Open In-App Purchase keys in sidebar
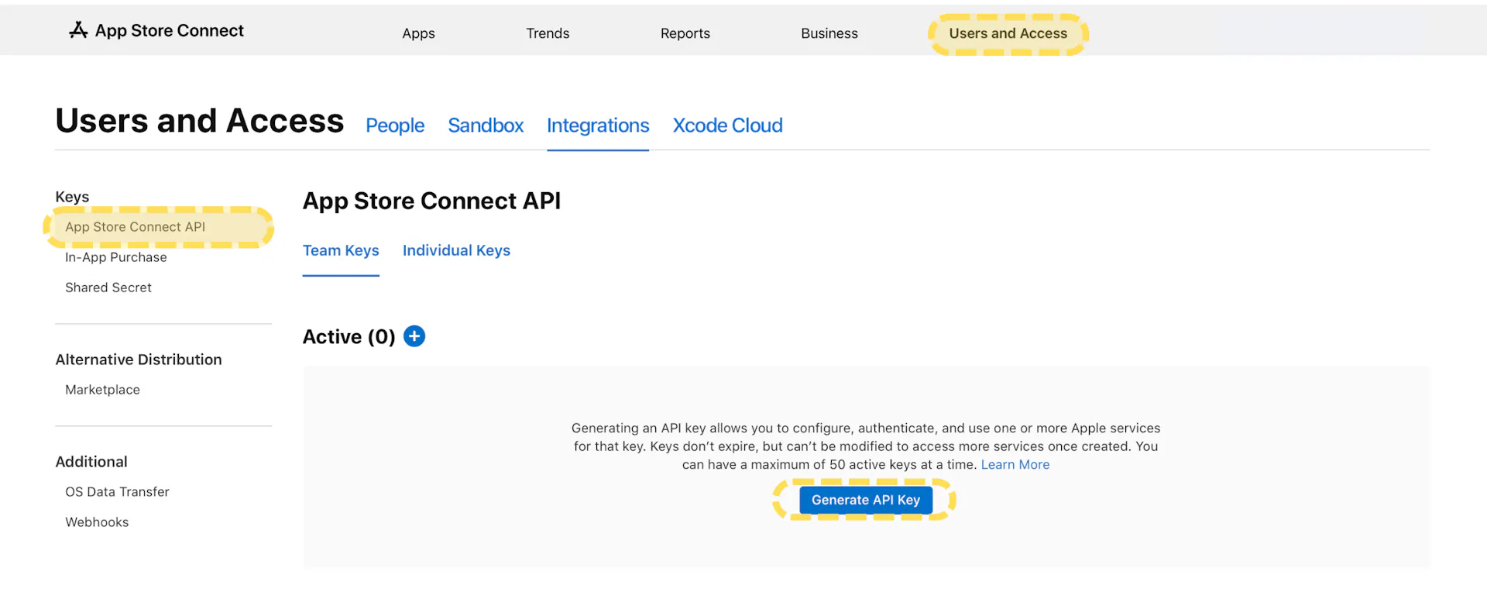This screenshot has height=599, width=1487. [116, 257]
